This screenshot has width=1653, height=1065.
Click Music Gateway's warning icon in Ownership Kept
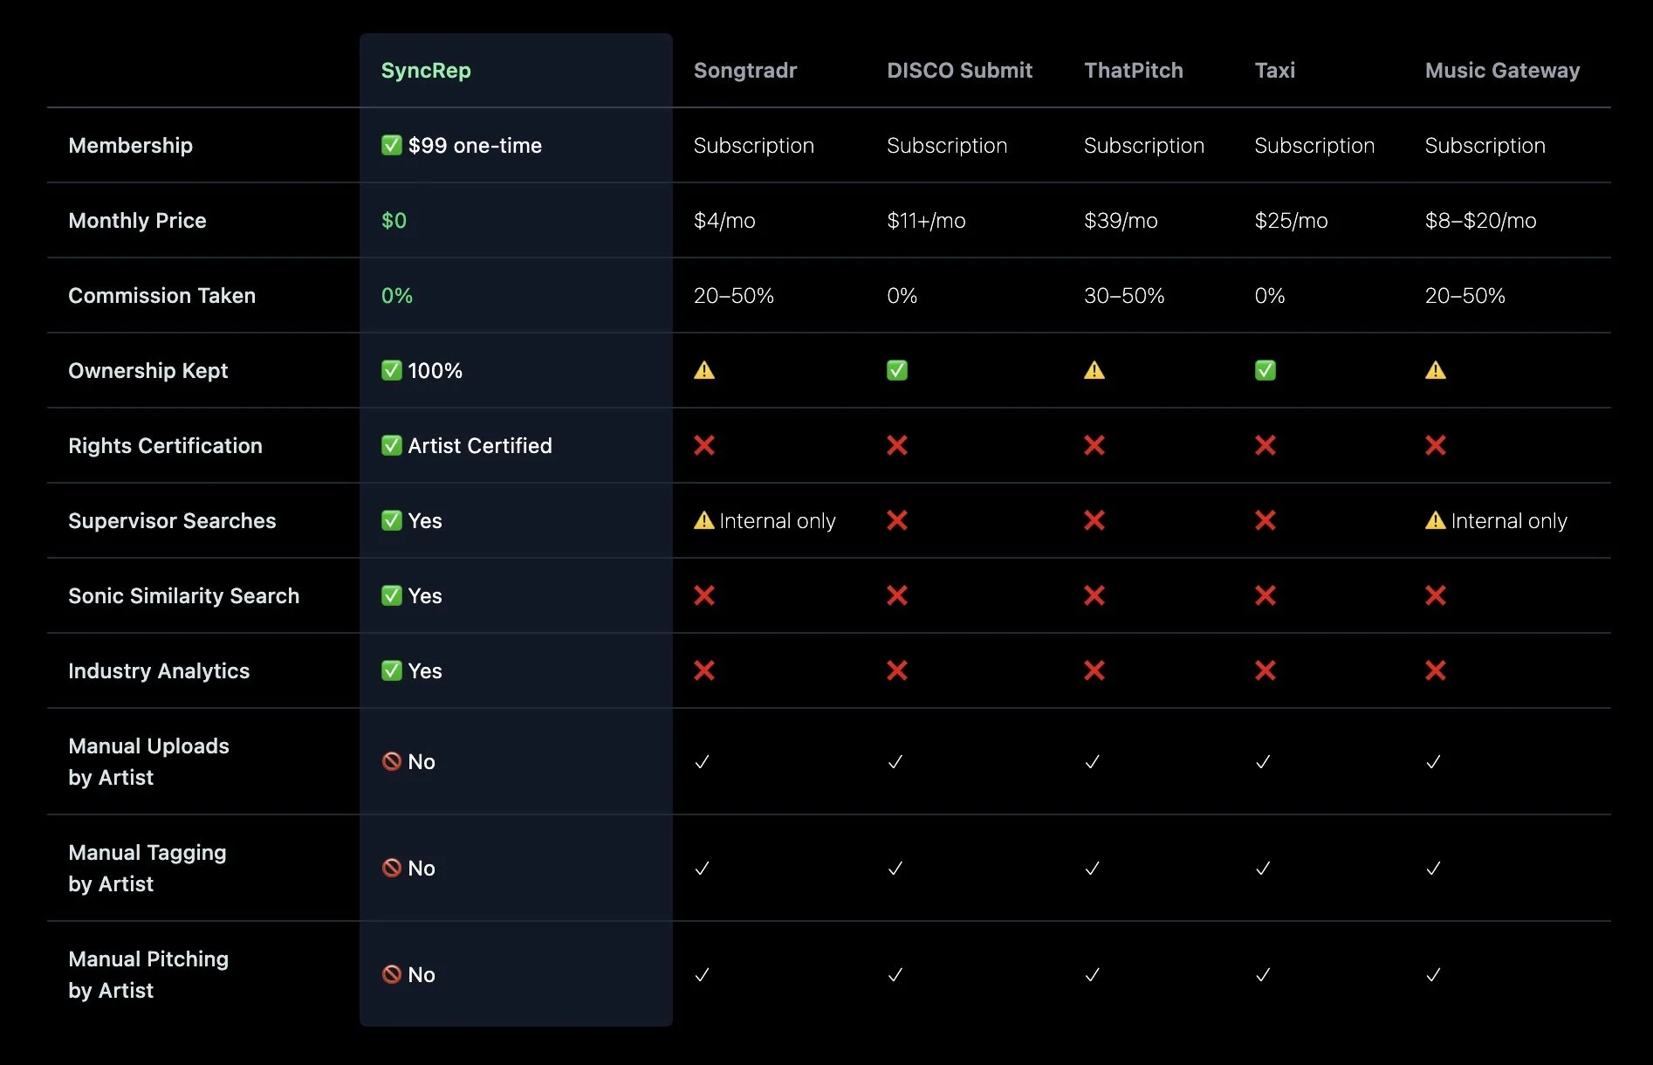[x=1436, y=370]
